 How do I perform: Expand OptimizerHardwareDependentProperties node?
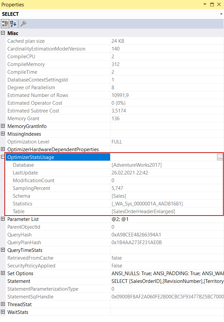3,149
